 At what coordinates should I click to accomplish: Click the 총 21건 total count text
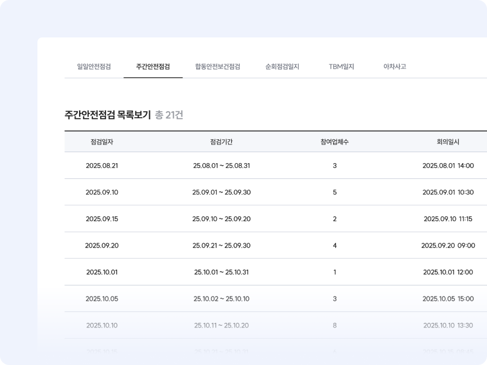click(169, 115)
